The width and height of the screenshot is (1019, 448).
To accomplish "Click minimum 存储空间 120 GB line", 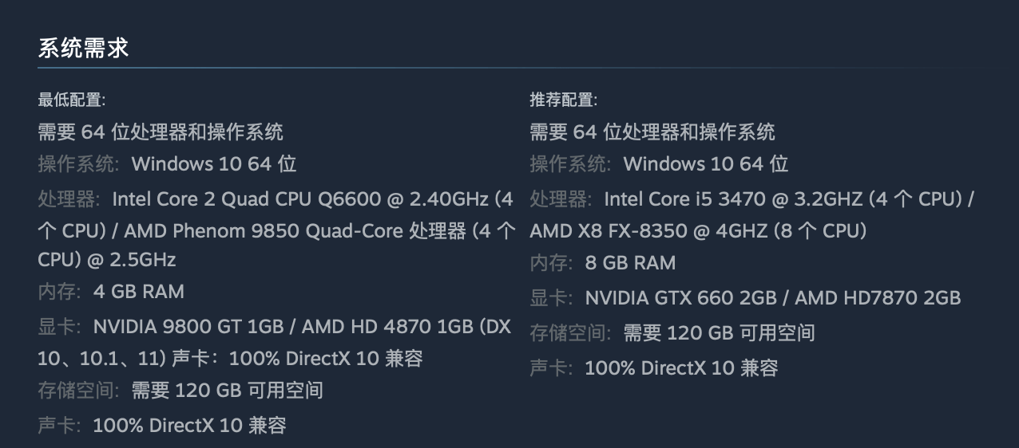I will 180,391.
